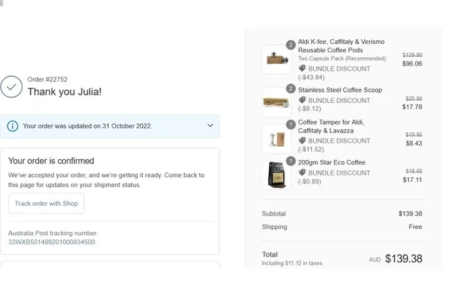Click the 200gm Star Eco Coffee thumbnail

click(276, 175)
